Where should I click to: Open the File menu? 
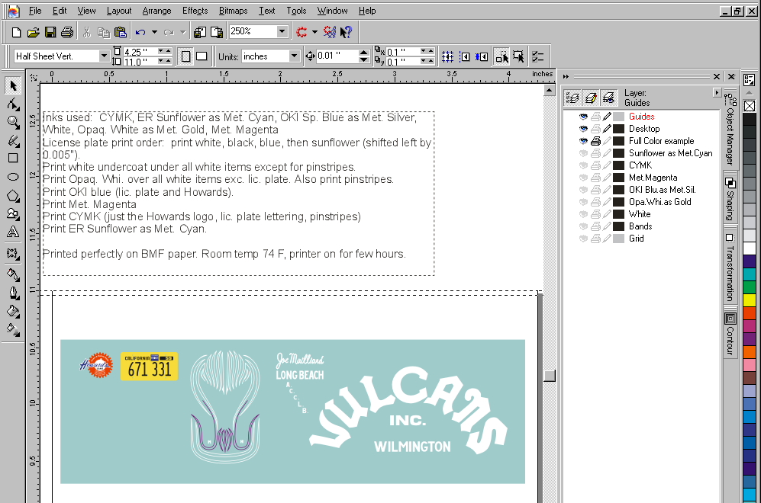(x=35, y=11)
